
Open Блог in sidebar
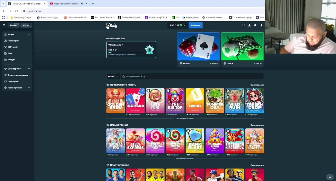10,53
